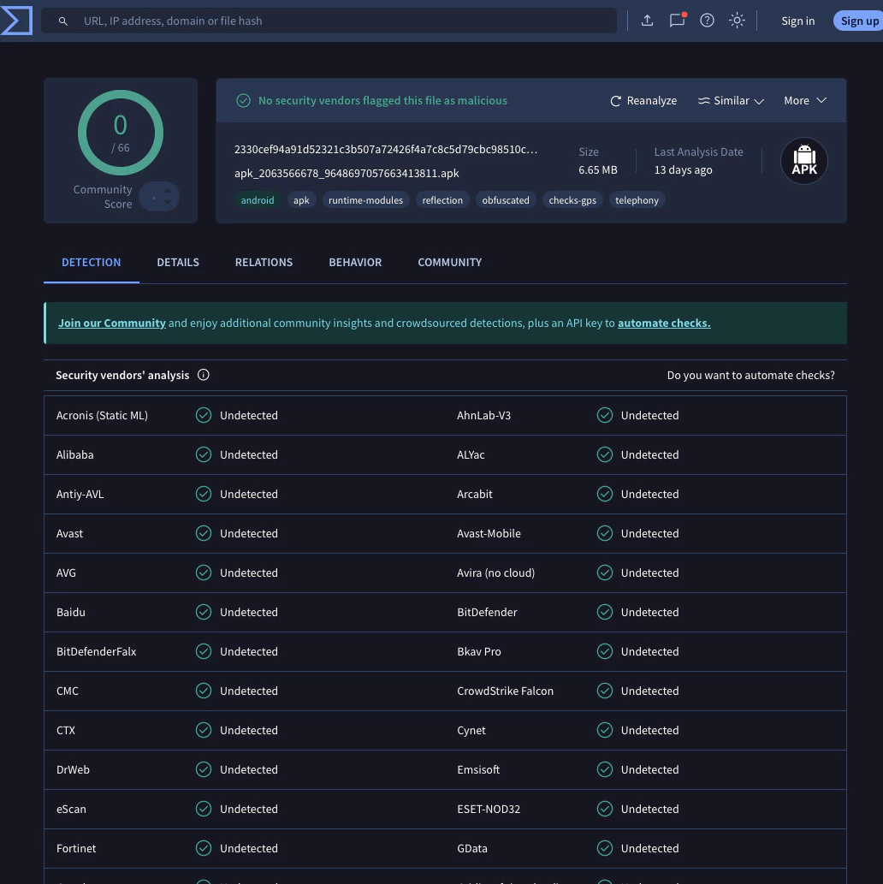Click the DrWeb undetected check icon
883x884 pixels.
[x=204, y=769]
